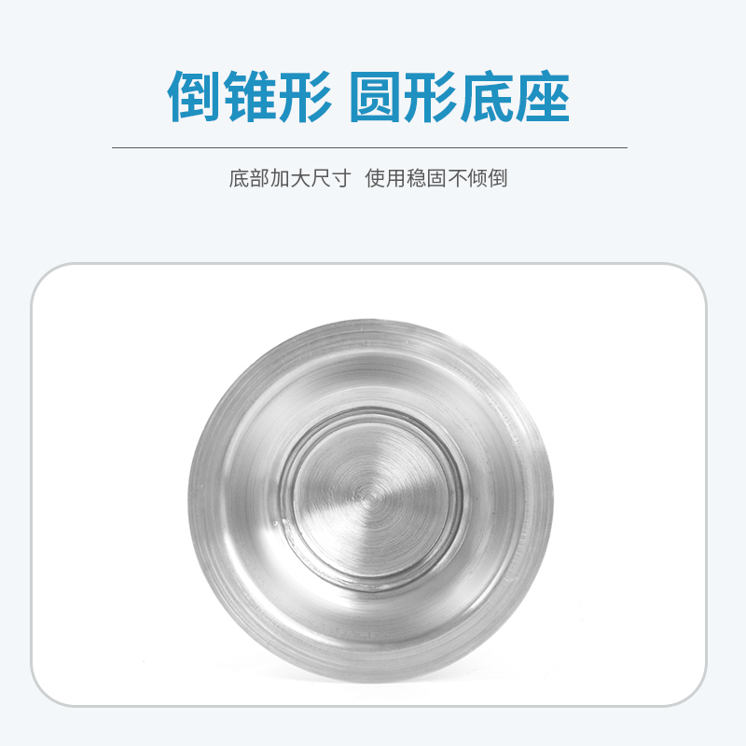Click the "底部加大尺寸" subtitle phrase

(x=290, y=178)
